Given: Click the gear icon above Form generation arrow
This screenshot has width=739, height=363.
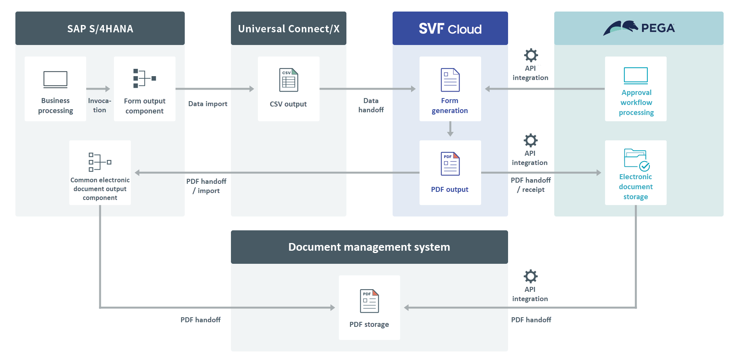Looking at the screenshot, I should pyautogui.click(x=531, y=55).
